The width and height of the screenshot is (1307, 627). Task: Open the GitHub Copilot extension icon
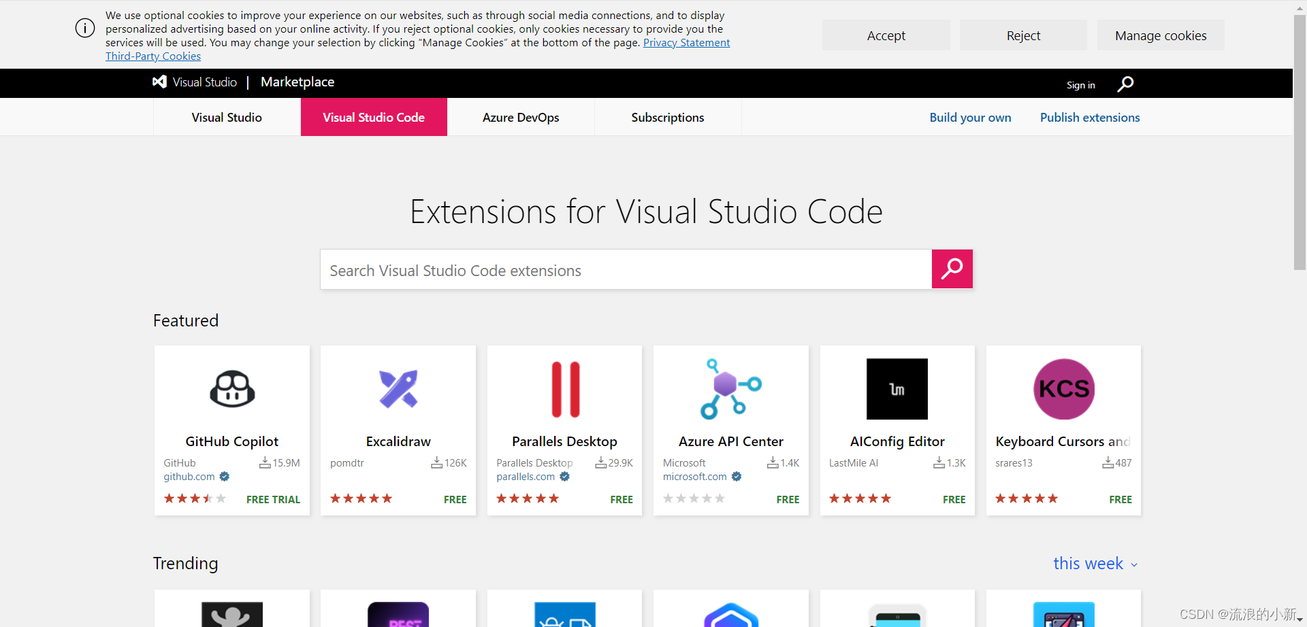pyautogui.click(x=232, y=389)
